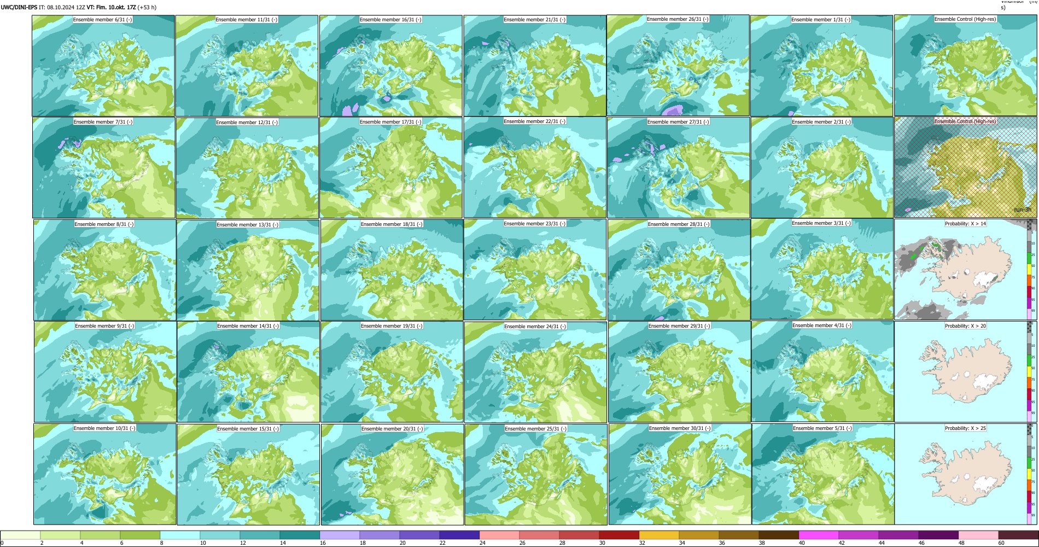Pick the dark blue 22–24 legend swatch
Viewport: 1039px width, 547px height.
pos(459,535)
